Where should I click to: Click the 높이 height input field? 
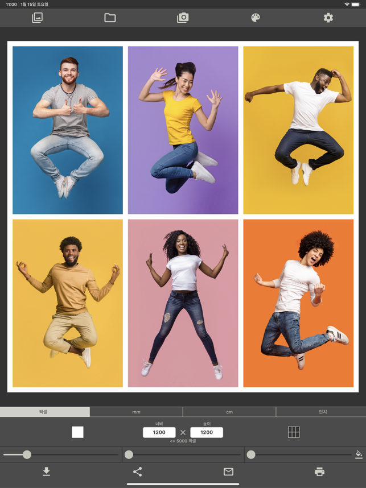(207, 432)
